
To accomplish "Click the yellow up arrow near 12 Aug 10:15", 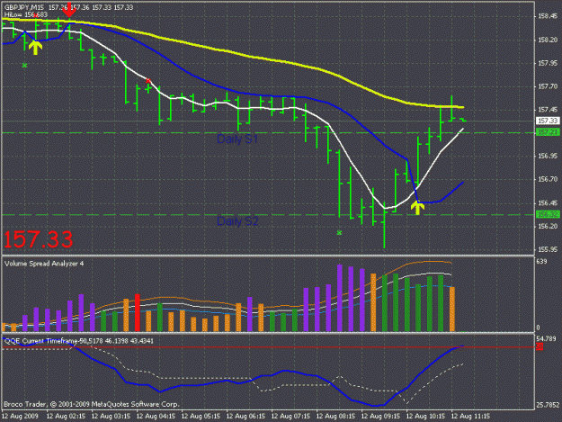I will click(x=417, y=208).
